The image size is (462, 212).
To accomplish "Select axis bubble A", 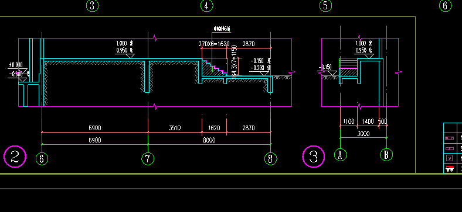I will click(x=340, y=154).
